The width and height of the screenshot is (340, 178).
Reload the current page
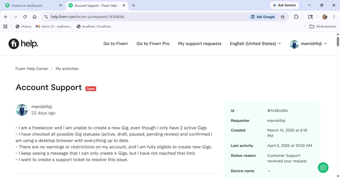point(25,17)
